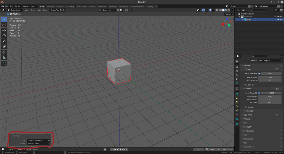Open the Modifier properties wrench tab

click(x=237, y=98)
